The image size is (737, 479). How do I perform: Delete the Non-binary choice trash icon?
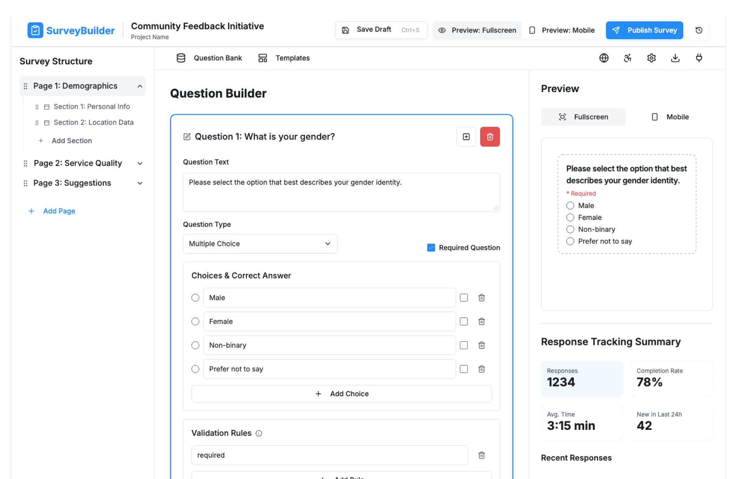pos(481,345)
